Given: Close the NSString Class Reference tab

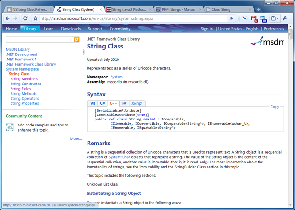Looking at the screenshot, I should coord(51,9).
